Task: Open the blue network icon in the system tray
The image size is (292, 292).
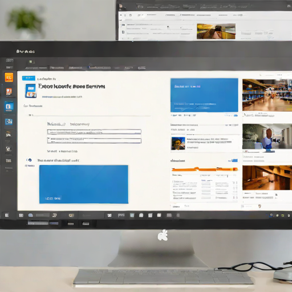Action: tap(271, 216)
